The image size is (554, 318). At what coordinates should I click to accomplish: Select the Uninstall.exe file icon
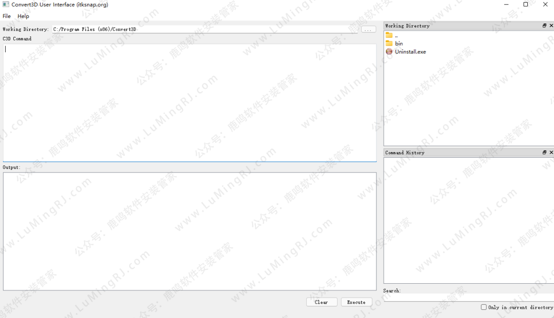[x=389, y=52]
